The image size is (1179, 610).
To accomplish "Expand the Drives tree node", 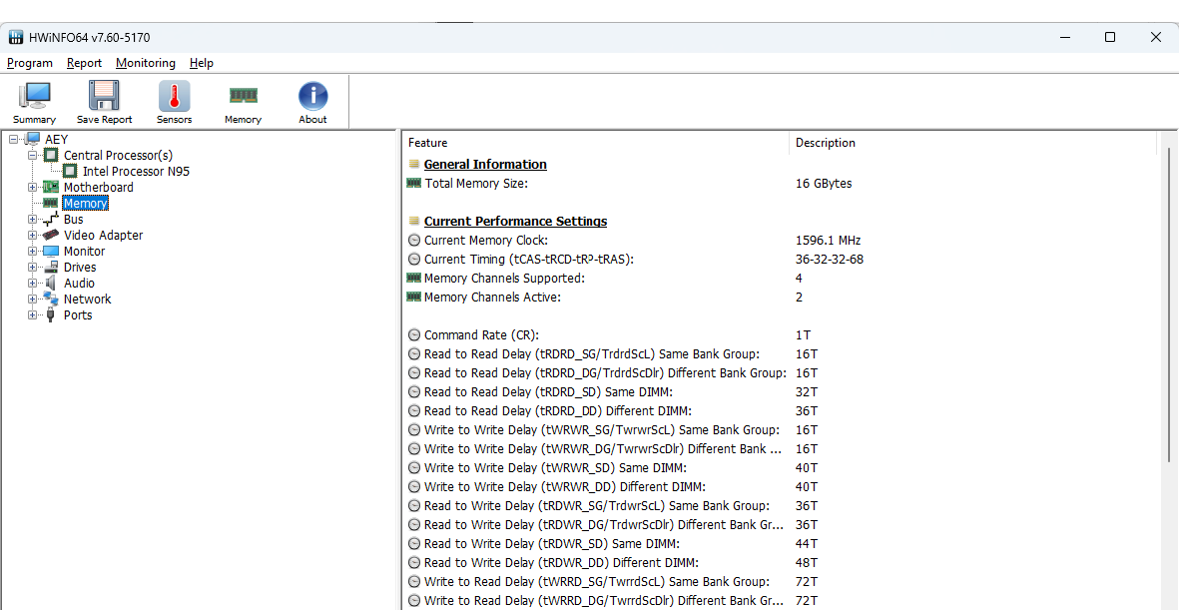I will (32, 267).
